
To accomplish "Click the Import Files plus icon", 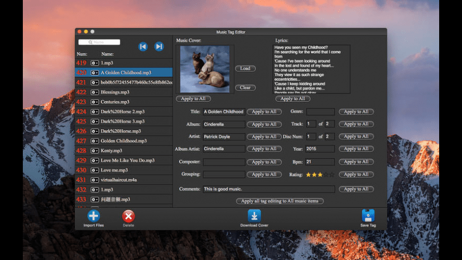I will [93, 216].
